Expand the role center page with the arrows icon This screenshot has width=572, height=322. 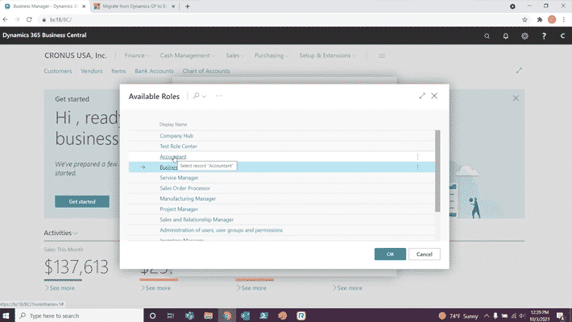tap(519, 70)
